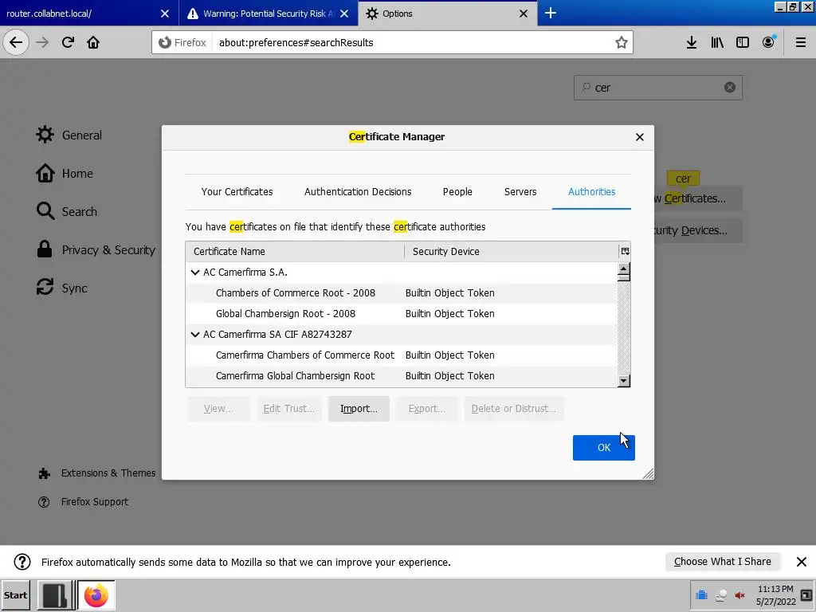
Task: Open Privacy & Security category
Action: [x=96, y=249]
